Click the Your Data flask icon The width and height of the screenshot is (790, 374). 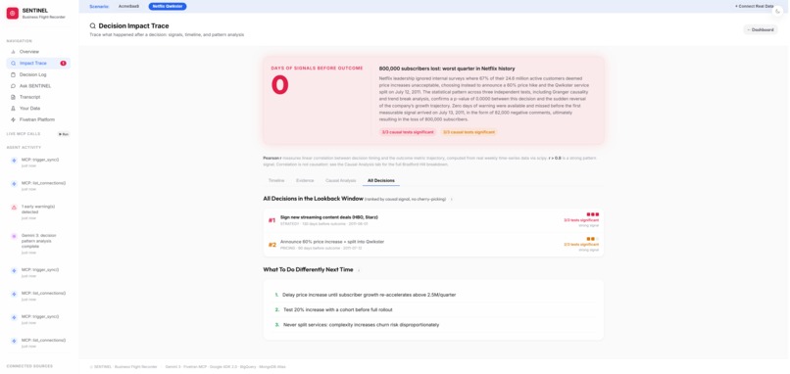[x=13, y=109]
